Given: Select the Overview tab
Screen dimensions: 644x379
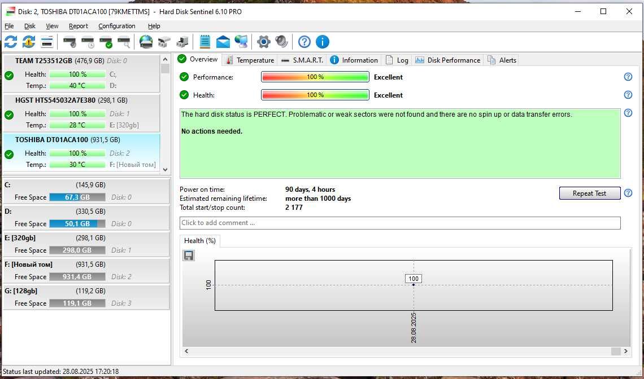Looking at the screenshot, I should coord(198,59).
